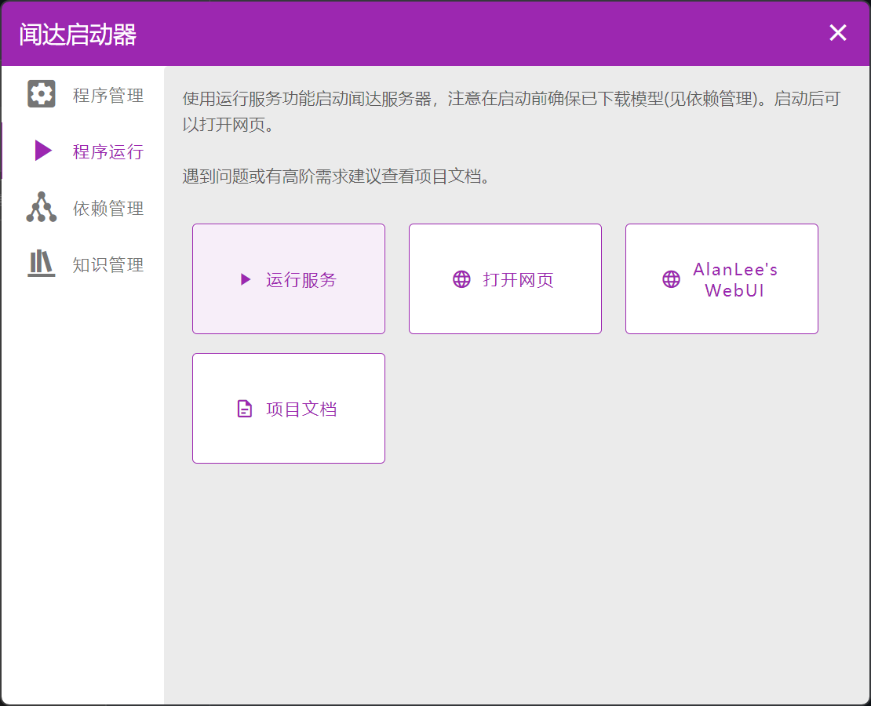The height and width of the screenshot is (706, 871).
Task: Click the small play icon inside 运行服务
Action: click(x=246, y=279)
